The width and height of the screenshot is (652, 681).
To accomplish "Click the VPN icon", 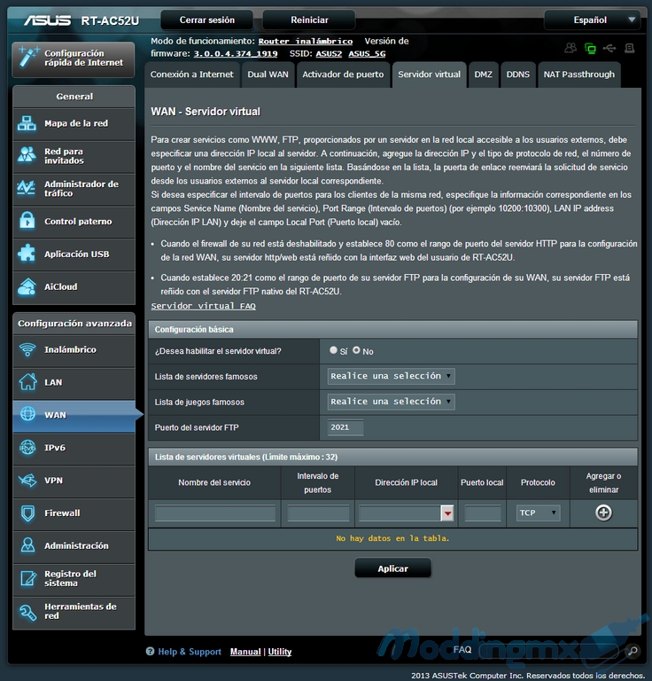I will pyautogui.click(x=27, y=481).
